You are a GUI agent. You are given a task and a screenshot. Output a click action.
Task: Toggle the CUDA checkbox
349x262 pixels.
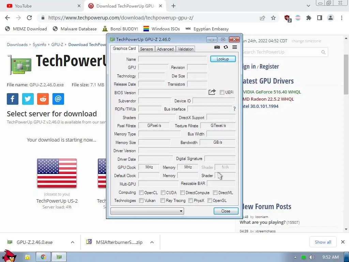coord(163,192)
